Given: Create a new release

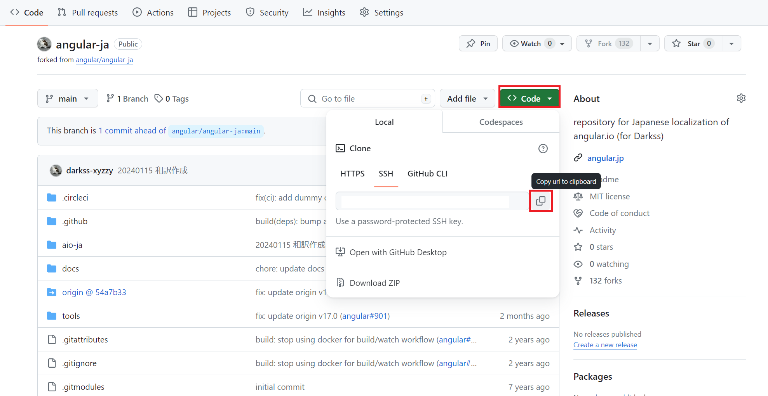Looking at the screenshot, I should tap(605, 345).
